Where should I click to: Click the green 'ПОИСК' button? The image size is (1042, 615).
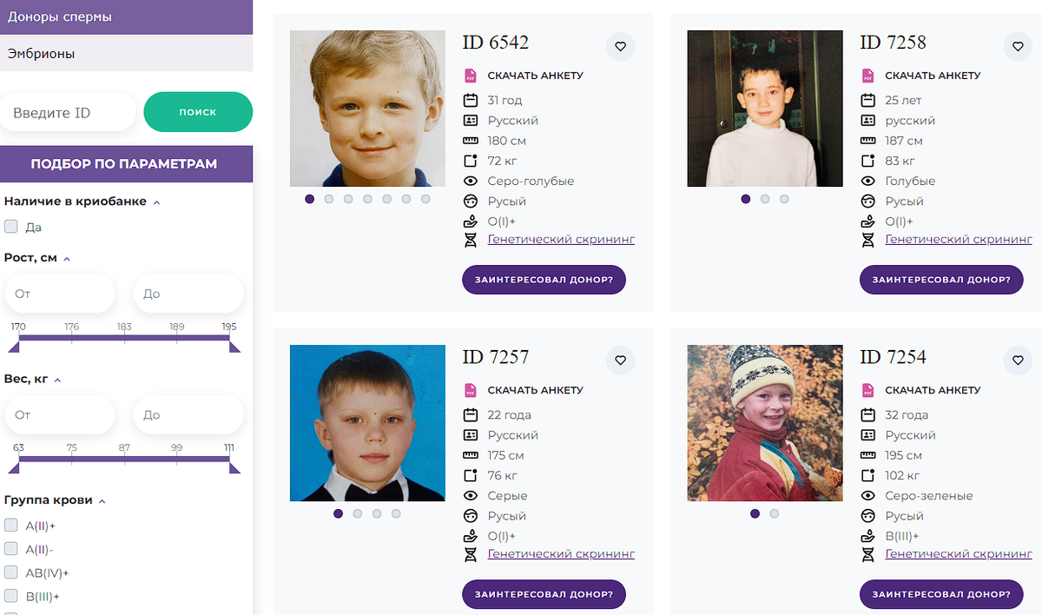click(x=198, y=112)
